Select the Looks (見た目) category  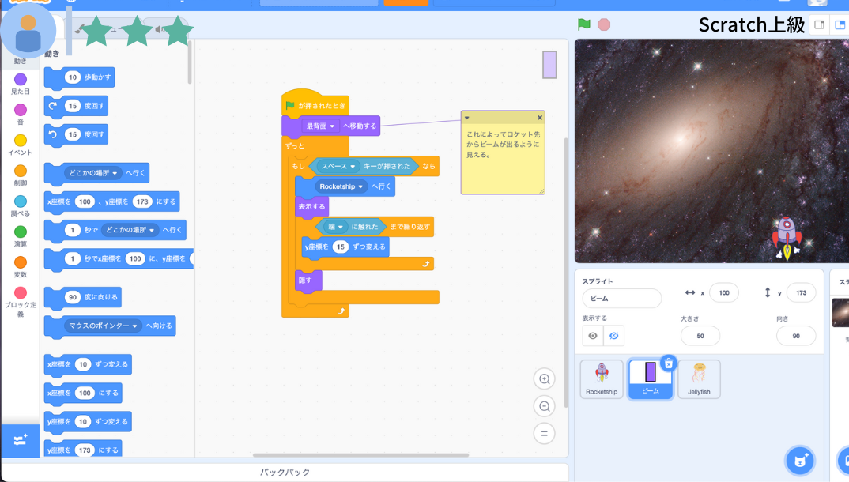21,84
